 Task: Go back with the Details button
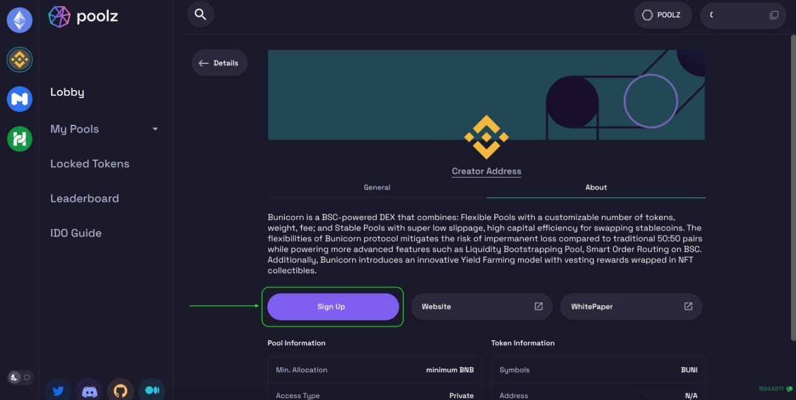pyautogui.click(x=220, y=63)
